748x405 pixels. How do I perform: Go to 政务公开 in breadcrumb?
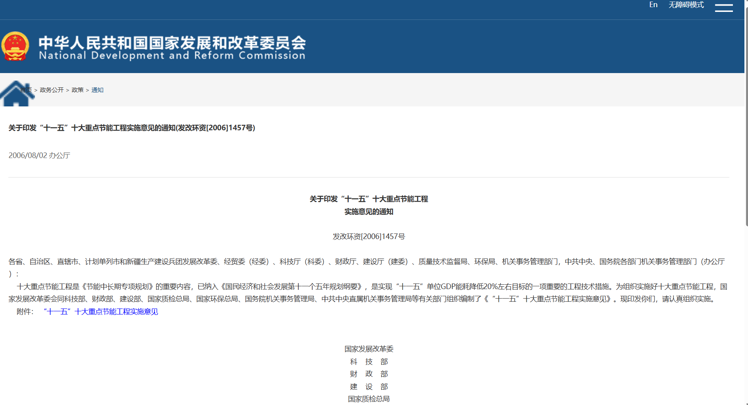pos(52,90)
